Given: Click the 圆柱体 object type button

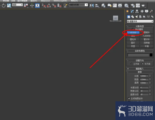Looking at the screenshot, I should [x=133, y=39].
